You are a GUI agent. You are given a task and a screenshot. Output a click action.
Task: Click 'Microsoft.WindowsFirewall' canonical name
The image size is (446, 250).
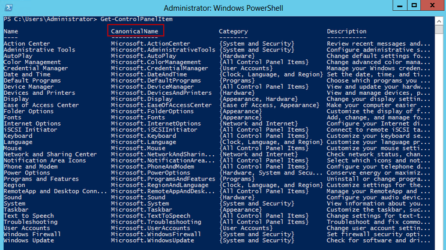[x=156, y=234]
